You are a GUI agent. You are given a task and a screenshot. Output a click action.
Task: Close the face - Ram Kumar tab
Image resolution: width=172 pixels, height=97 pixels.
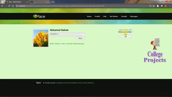[x=27, y=2]
